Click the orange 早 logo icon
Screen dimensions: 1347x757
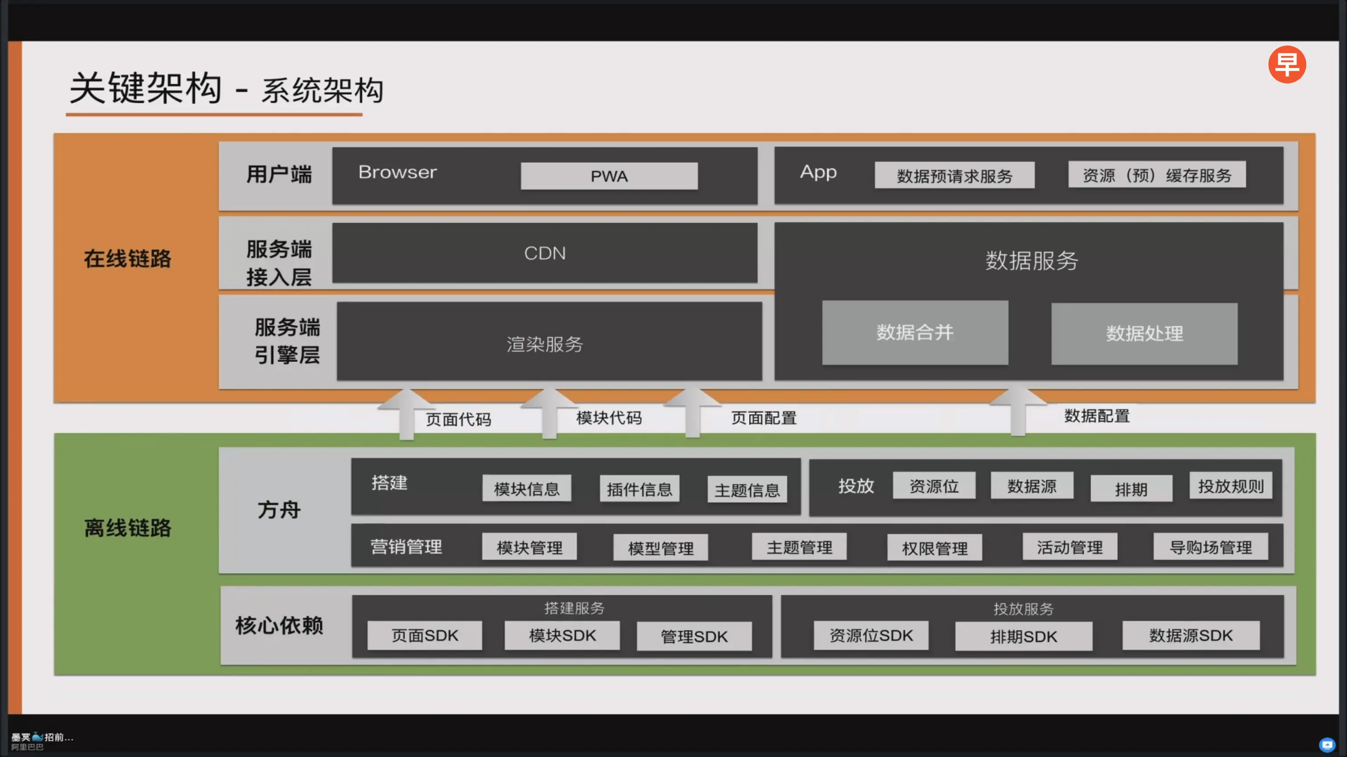pos(1286,64)
